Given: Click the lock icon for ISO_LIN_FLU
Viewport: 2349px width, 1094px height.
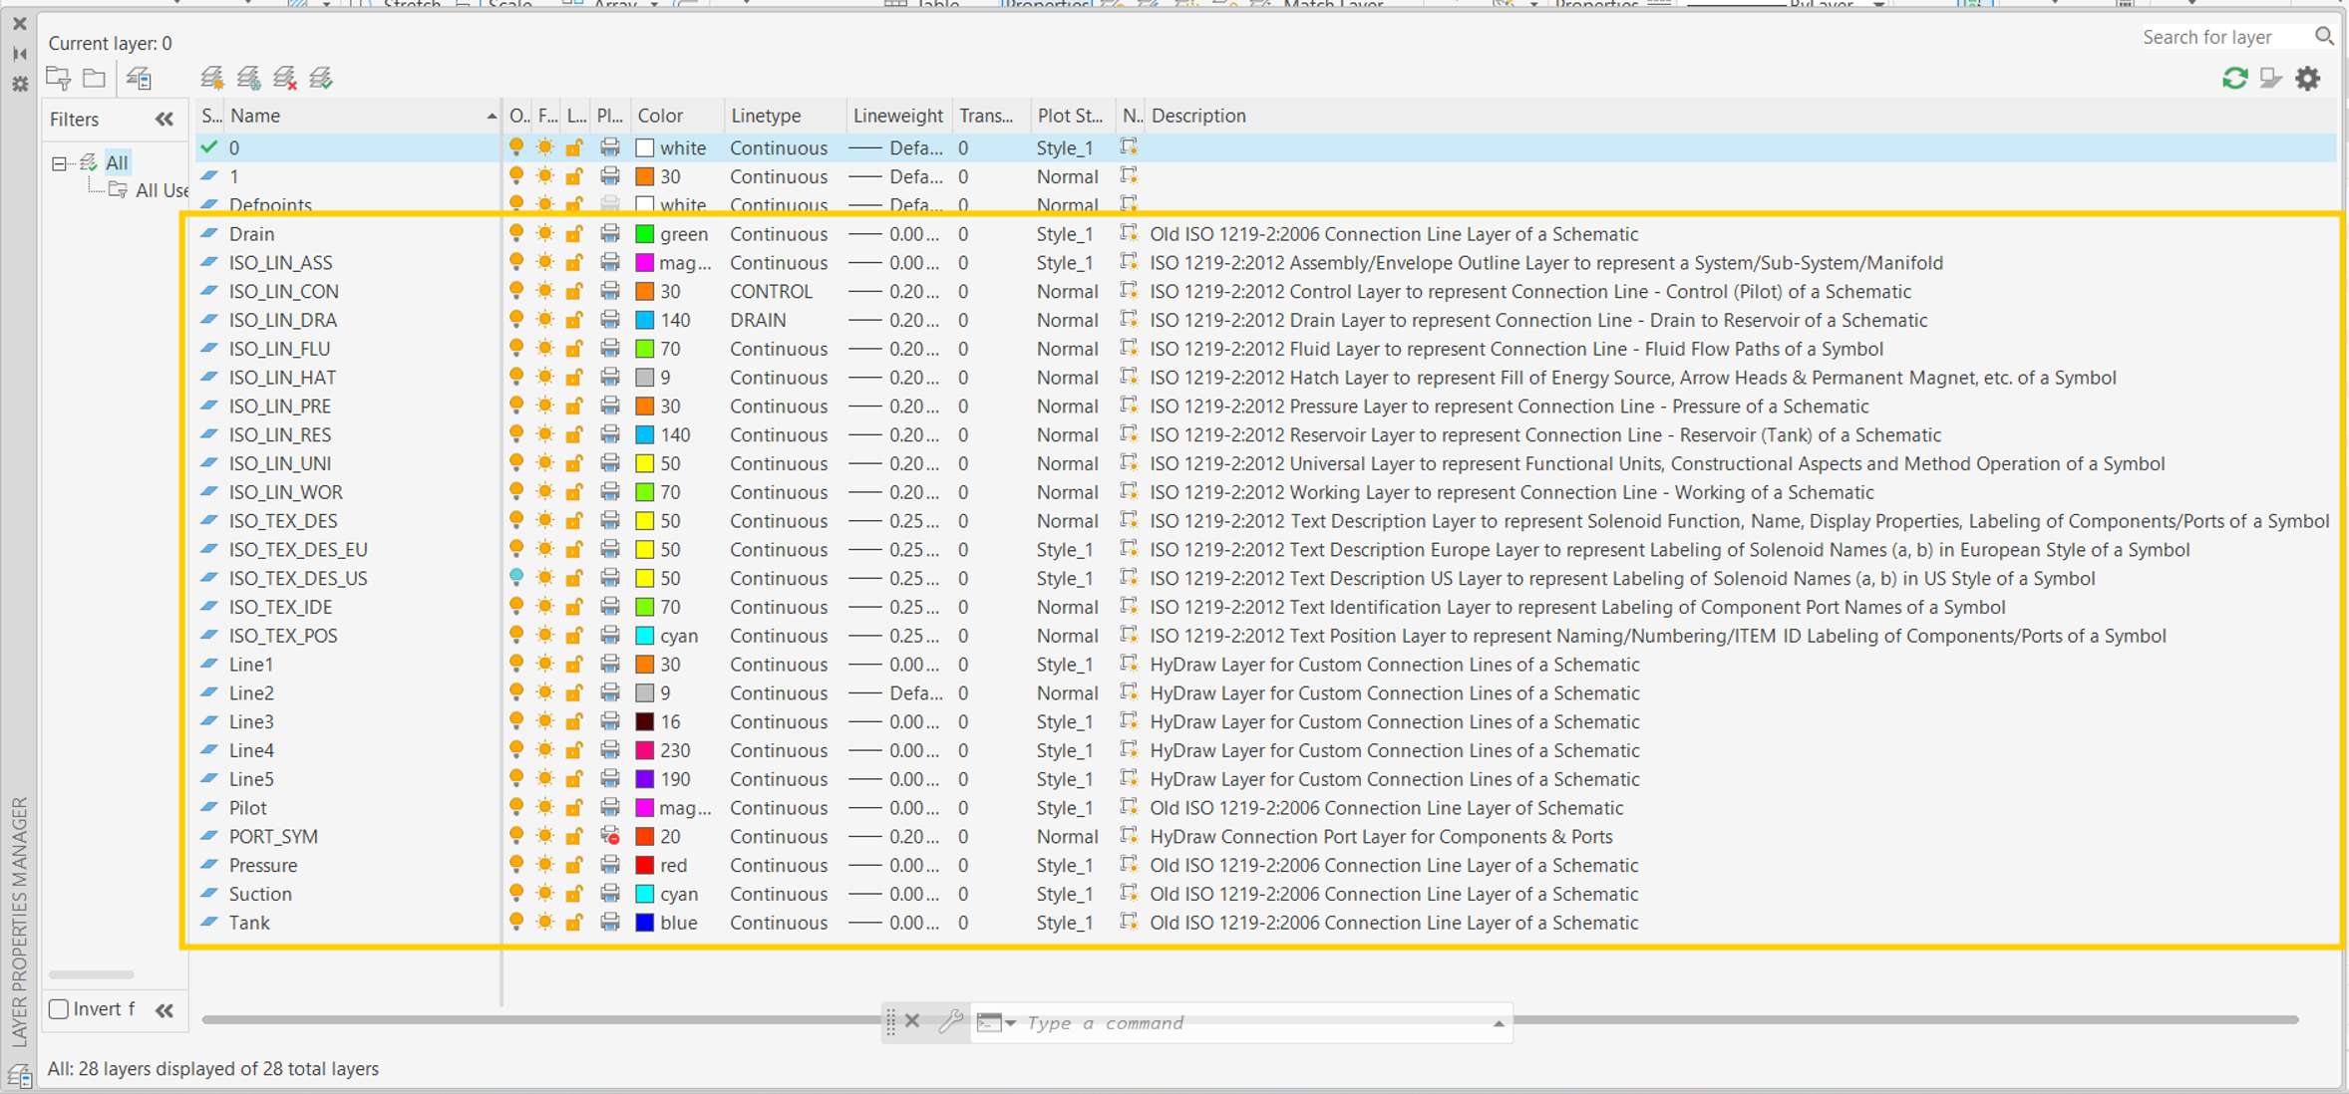Looking at the screenshot, I should coord(574,349).
